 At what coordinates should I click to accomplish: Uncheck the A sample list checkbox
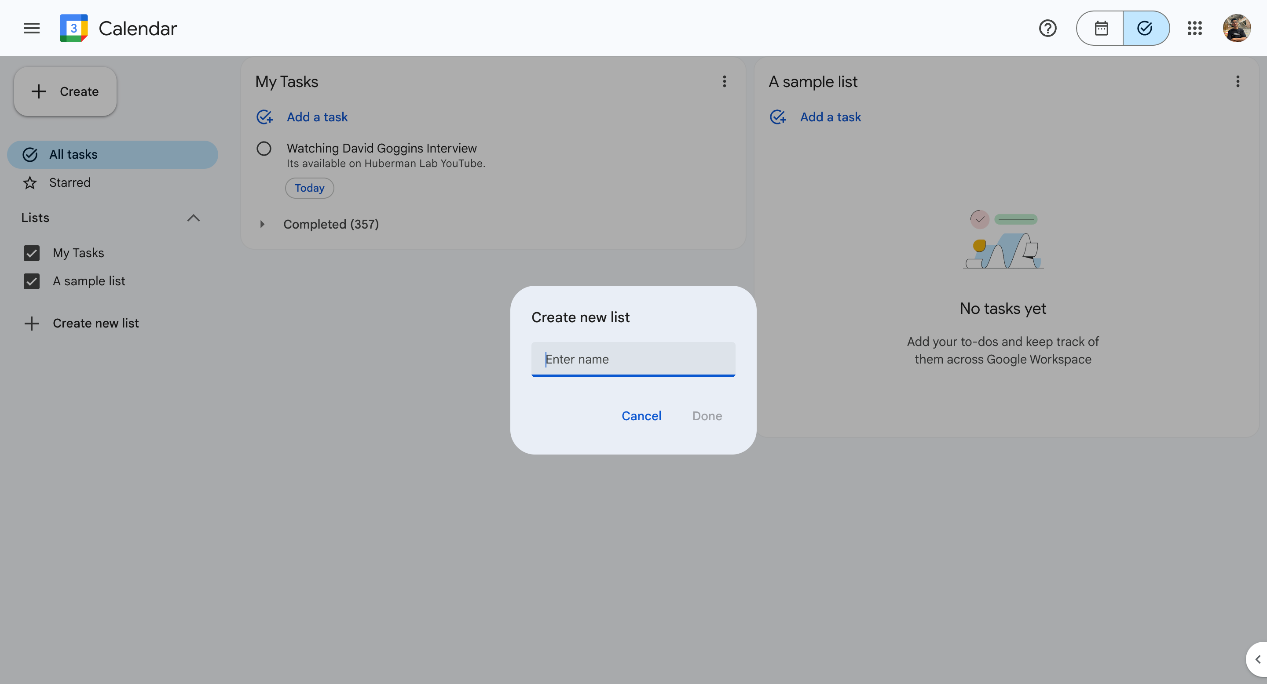[32, 281]
